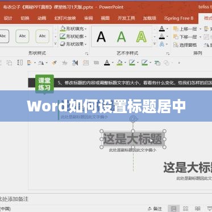Open the 选择窗格 selection pane
Viewport: 212px width, 212px height.
point(185,45)
